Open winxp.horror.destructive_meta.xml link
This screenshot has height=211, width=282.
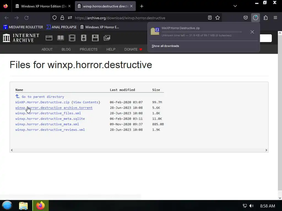[x=47, y=124]
